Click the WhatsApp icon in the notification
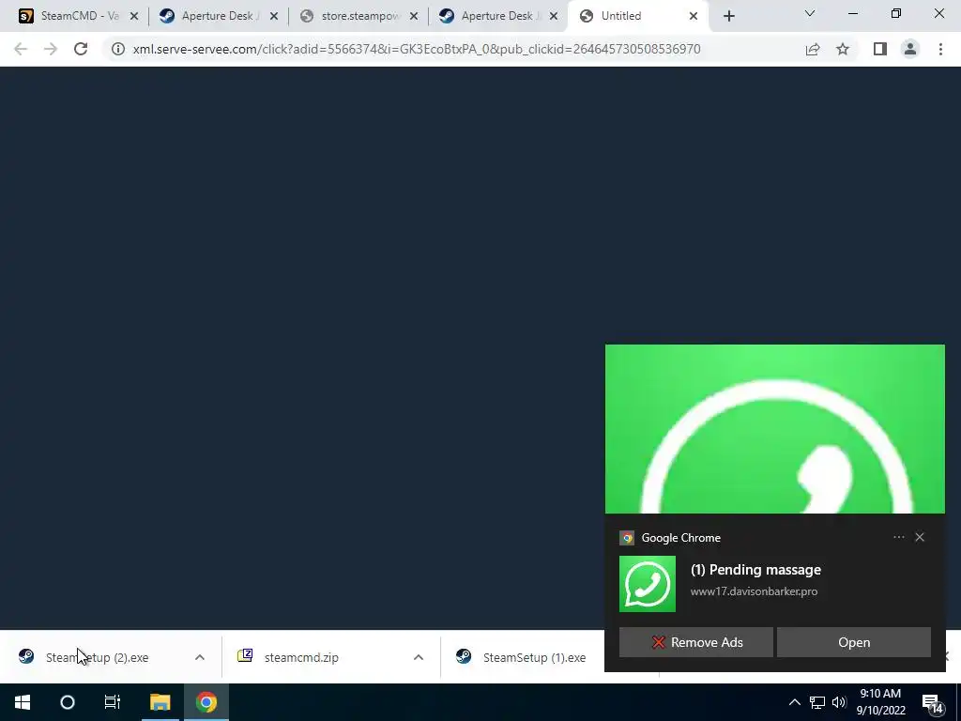961x721 pixels. [648, 584]
